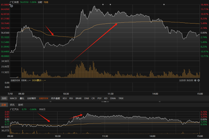Select the DMI indicator tab

click(87, 98)
